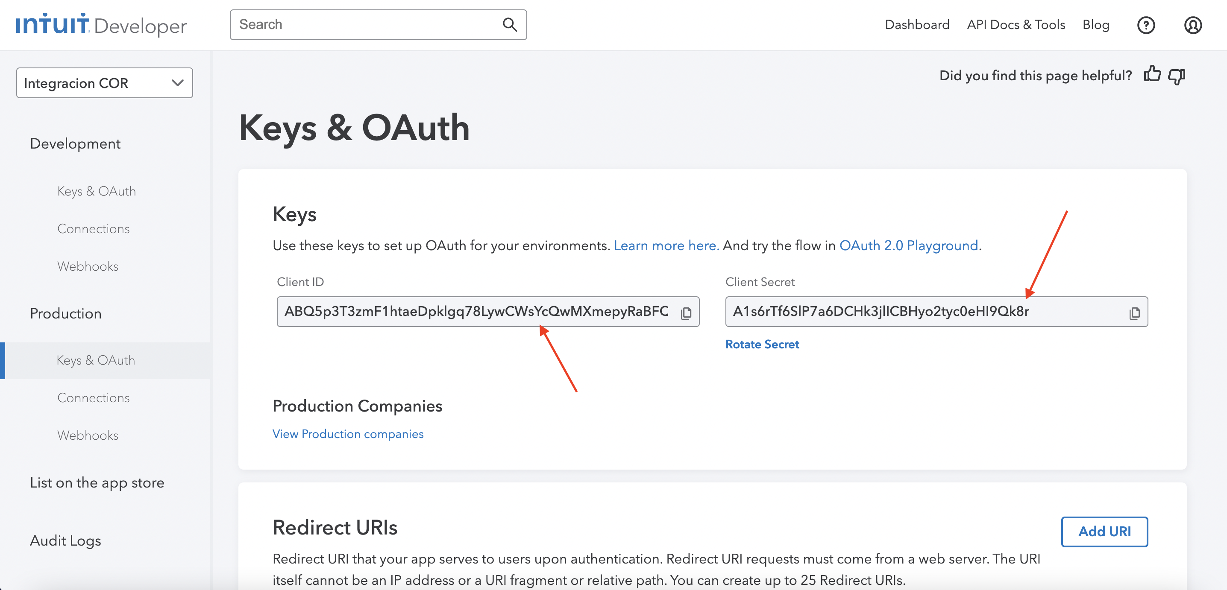The width and height of the screenshot is (1227, 590).
Task: Open Development Connections in sidebar
Action: tap(94, 229)
